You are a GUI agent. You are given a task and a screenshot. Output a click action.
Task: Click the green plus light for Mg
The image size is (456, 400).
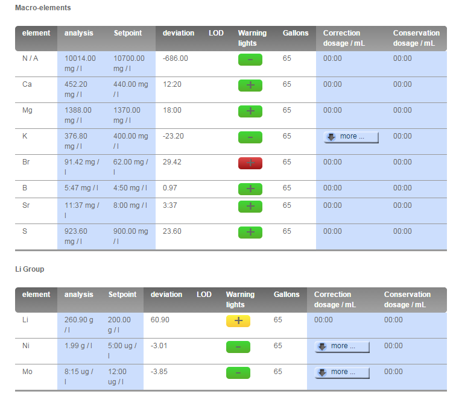tap(250, 111)
